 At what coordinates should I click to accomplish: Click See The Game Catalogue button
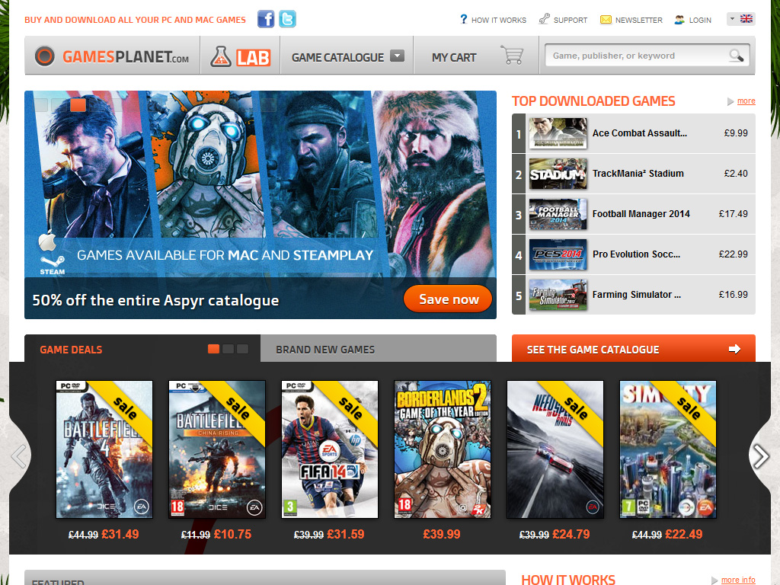633,348
